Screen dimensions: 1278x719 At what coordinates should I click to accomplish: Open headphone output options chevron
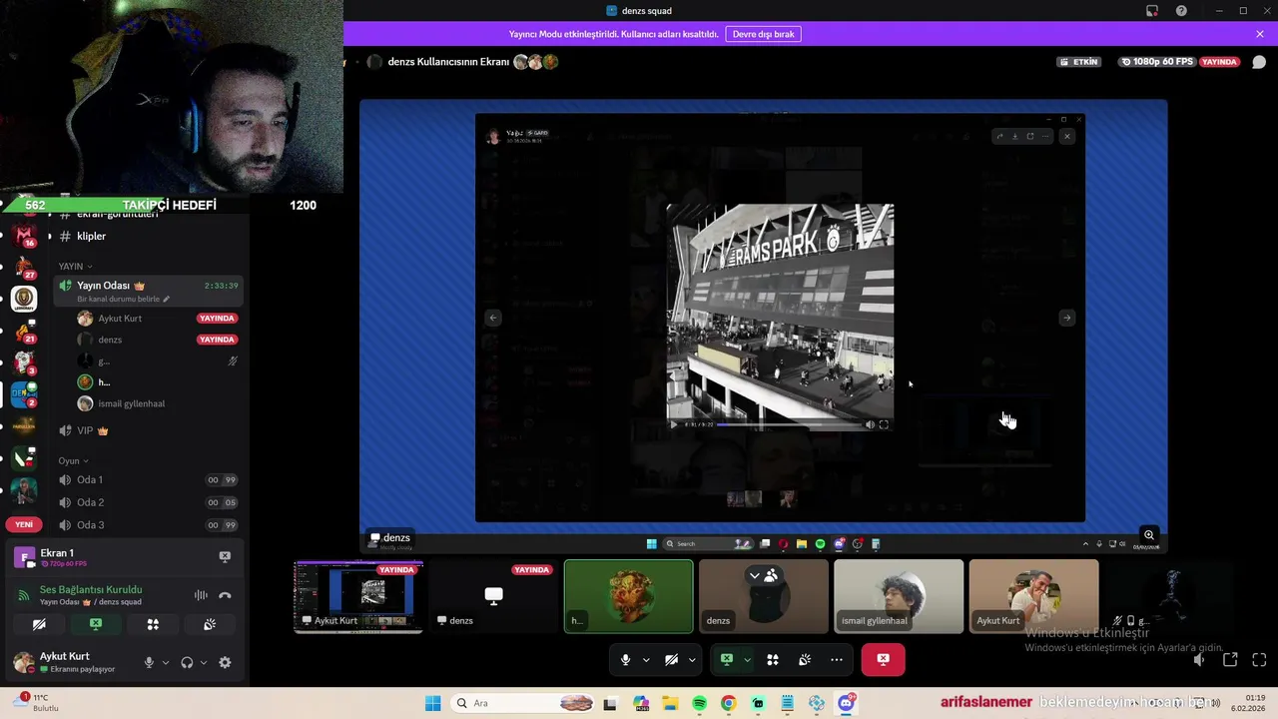[x=204, y=662]
